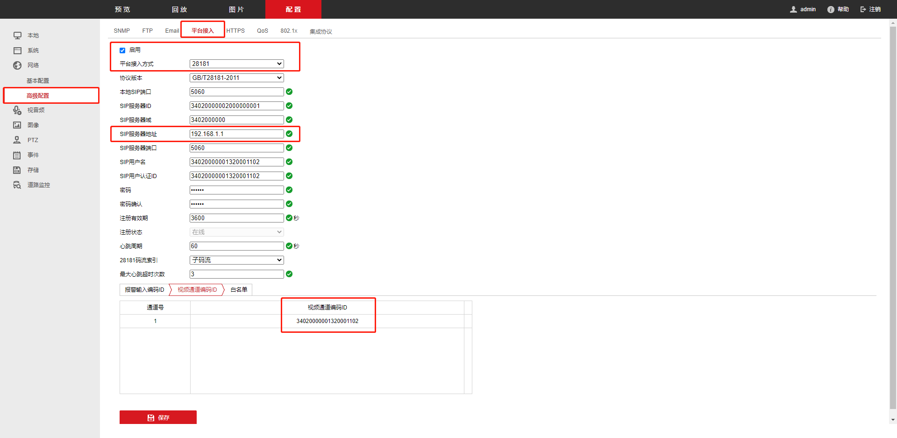
Task: Click the 心跳周期 input field
Action: click(237, 246)
